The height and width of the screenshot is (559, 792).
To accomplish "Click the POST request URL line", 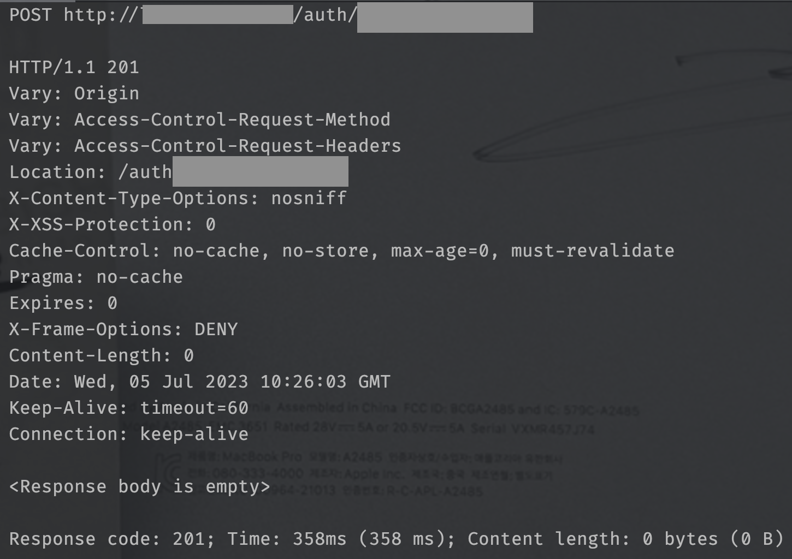I will (x=271, y=15).
